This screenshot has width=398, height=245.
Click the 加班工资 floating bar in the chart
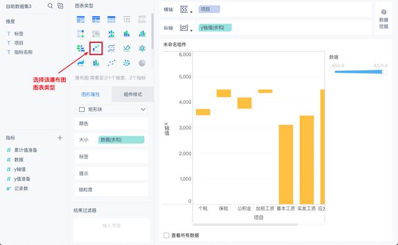tap(266, 91)
